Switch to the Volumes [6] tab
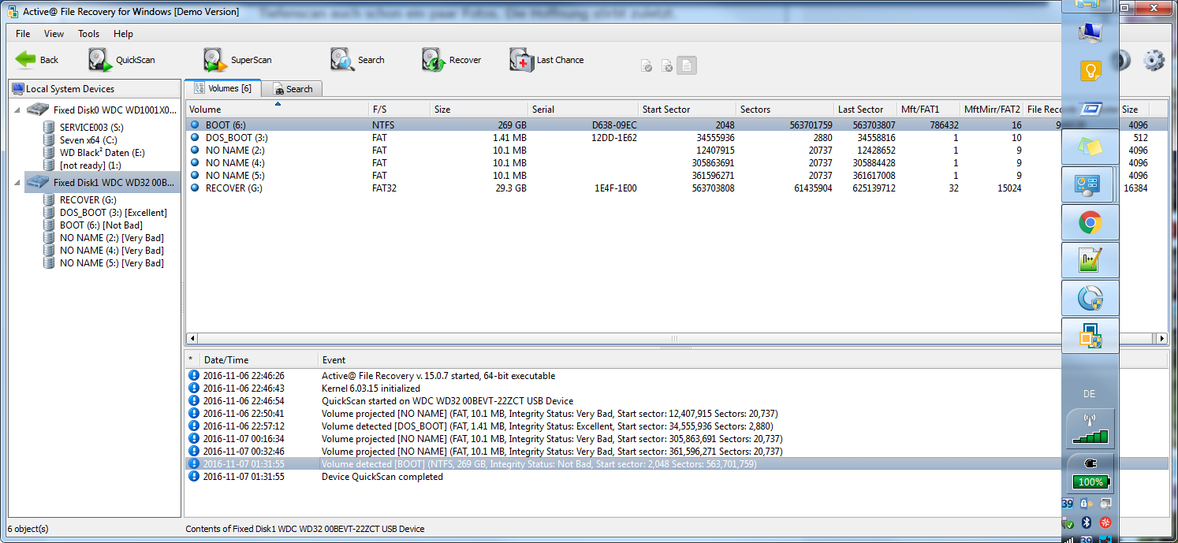Image resolution: width=1178 pixels, height=543 pixels. click(222, 88)
